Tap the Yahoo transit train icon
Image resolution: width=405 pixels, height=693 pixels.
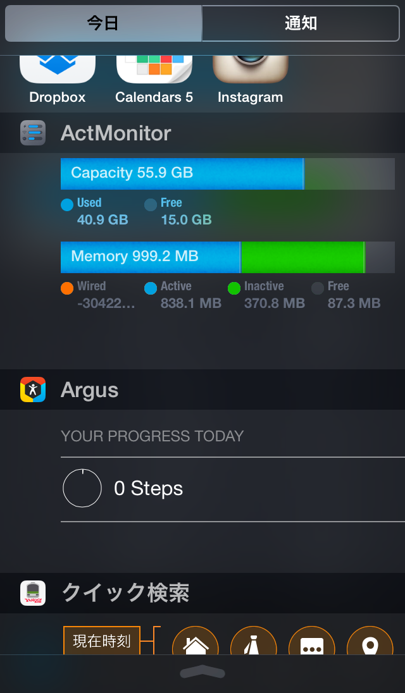click(x=33, y=593)
